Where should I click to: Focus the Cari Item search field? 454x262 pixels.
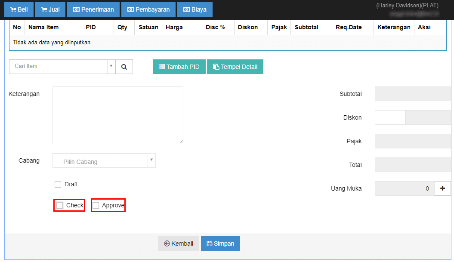59,66
